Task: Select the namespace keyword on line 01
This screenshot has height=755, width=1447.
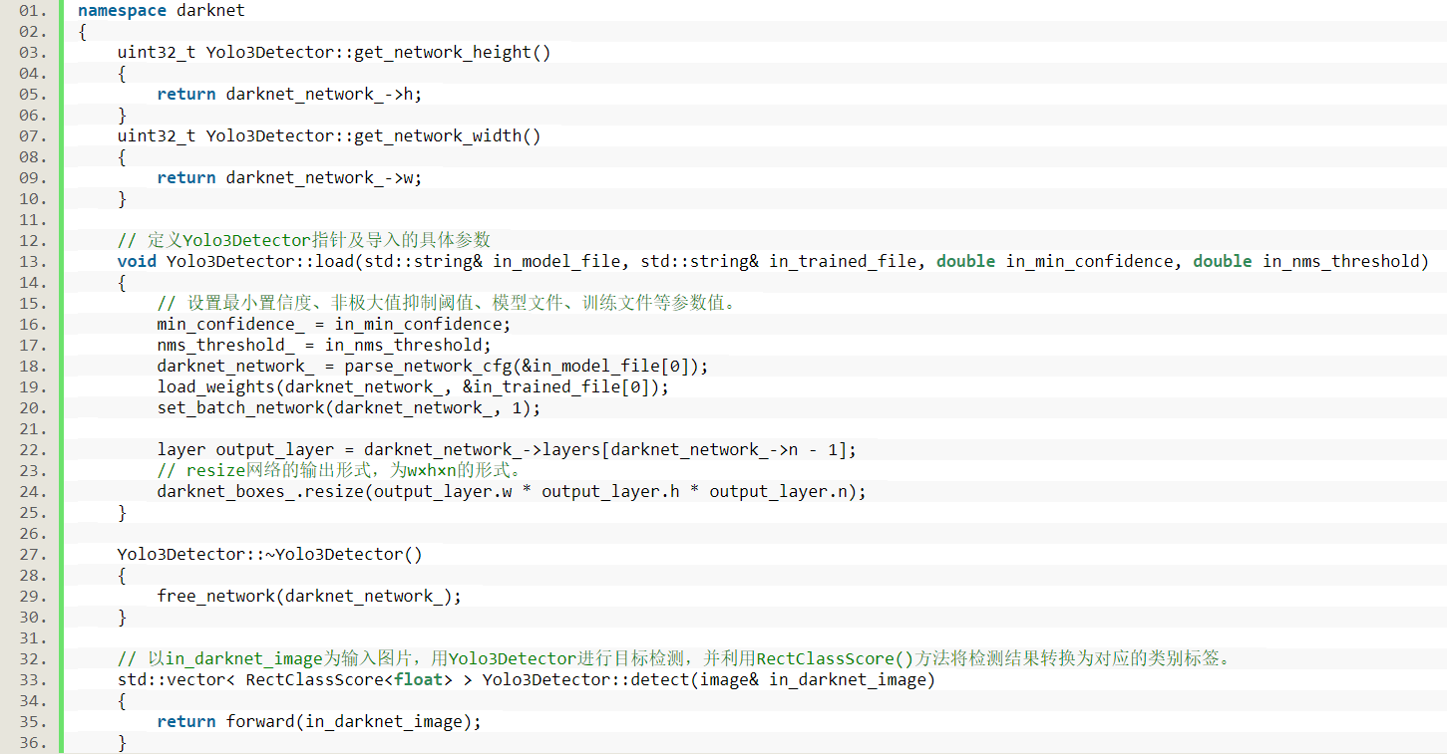Action: (121, 10)
